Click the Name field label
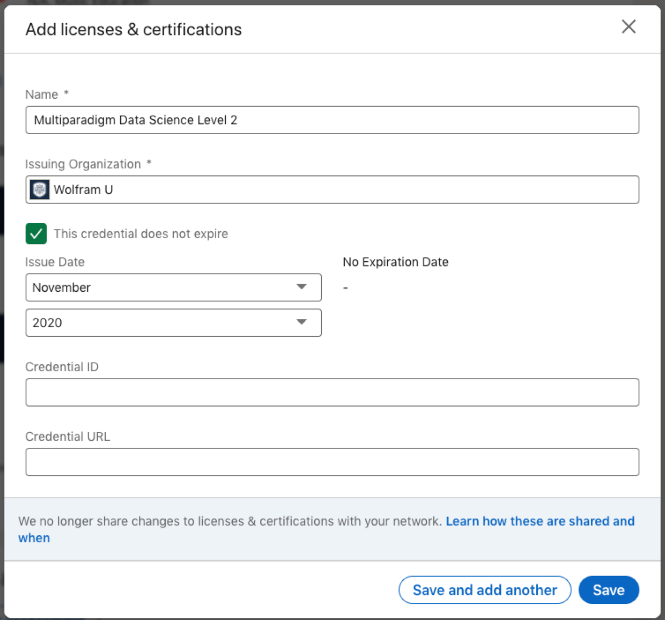 pyautogui.click(x=47, y=94)
